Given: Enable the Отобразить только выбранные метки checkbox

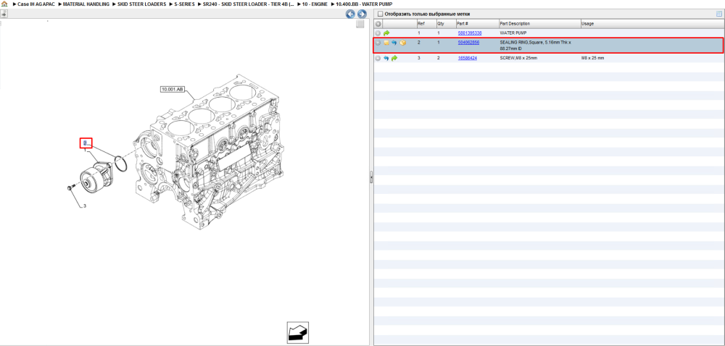Looking at the screenshot, I should [x=380, y=14].
